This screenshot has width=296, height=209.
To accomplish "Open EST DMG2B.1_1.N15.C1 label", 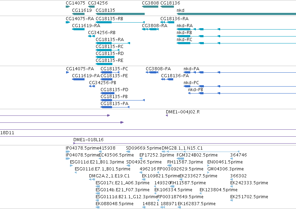I will [x=182, y=148].
